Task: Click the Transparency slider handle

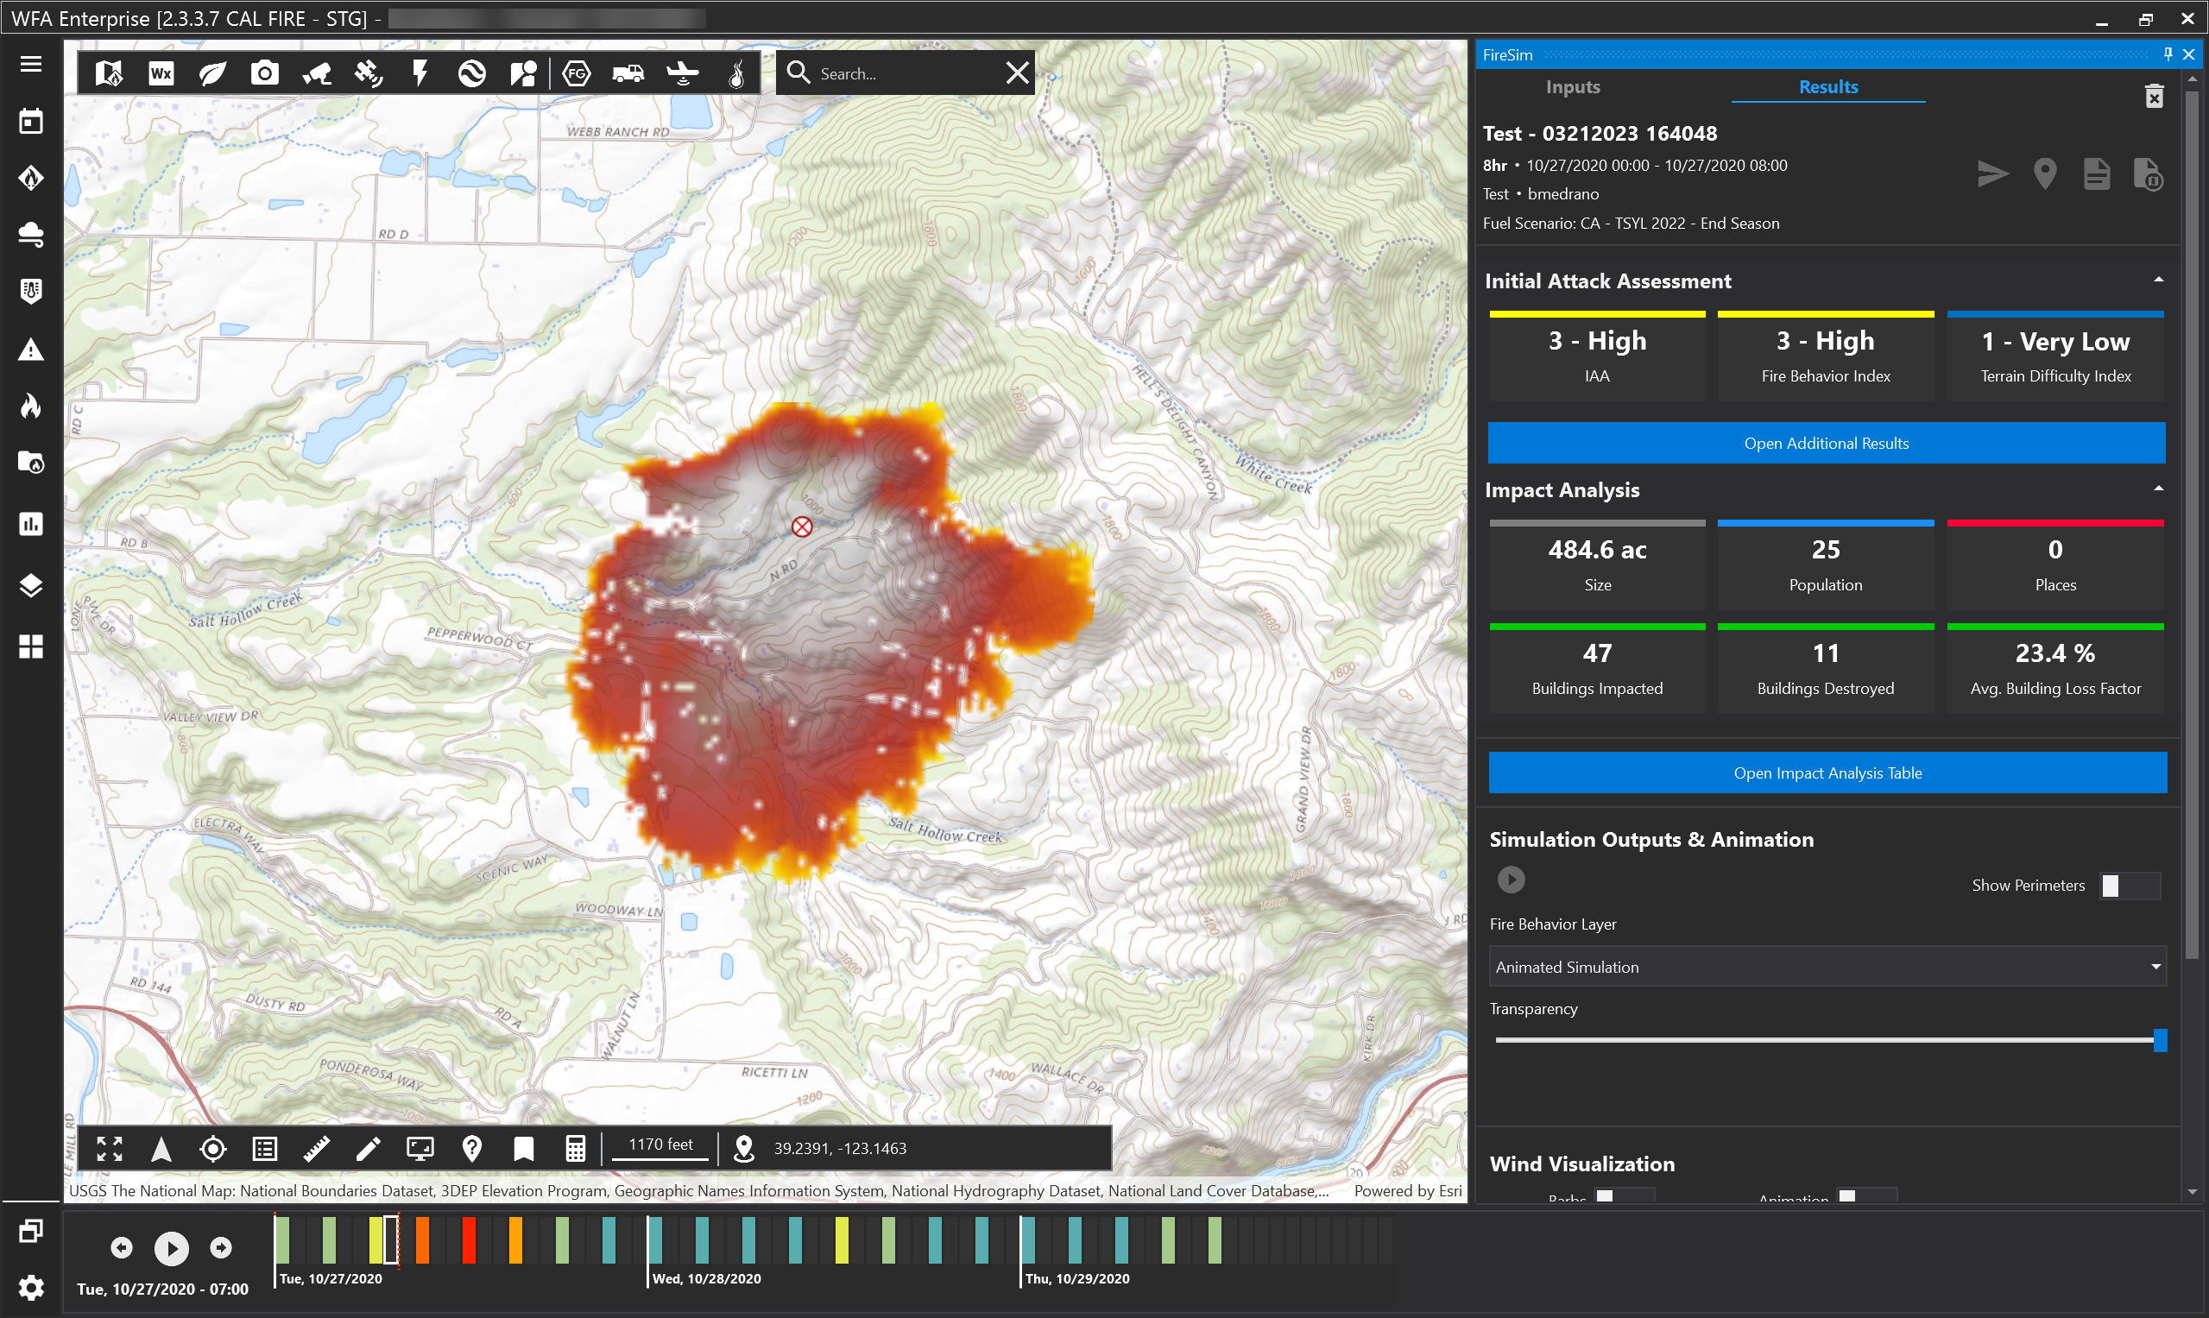Action: [2159, 1040]
